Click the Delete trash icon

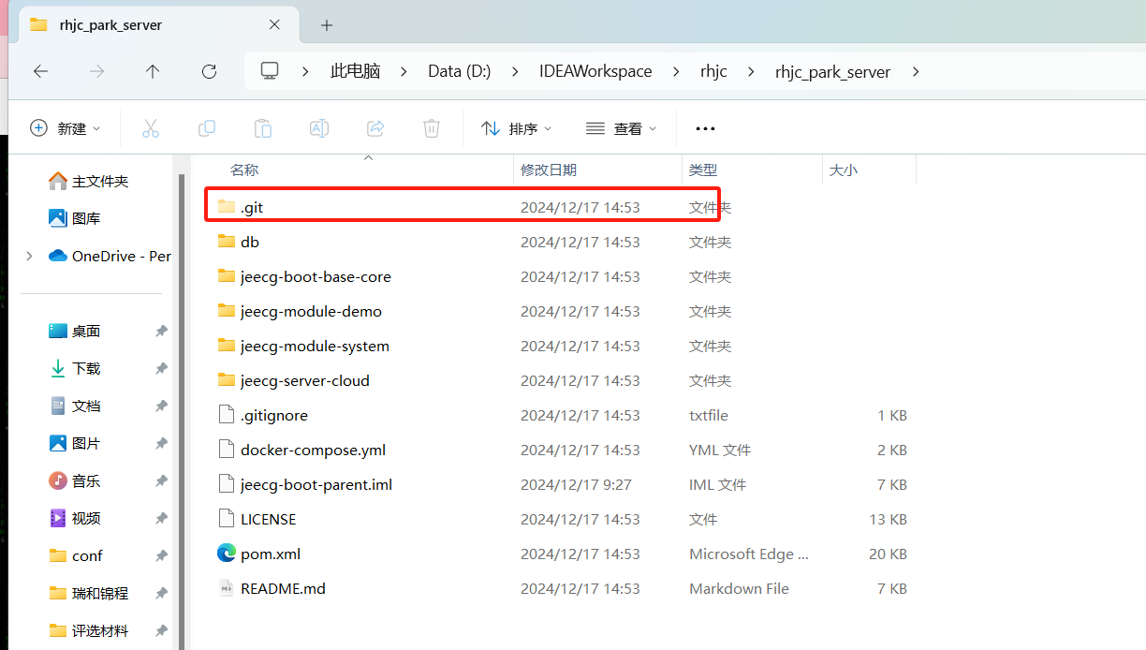pyautogui.click(x=432, y=128)
